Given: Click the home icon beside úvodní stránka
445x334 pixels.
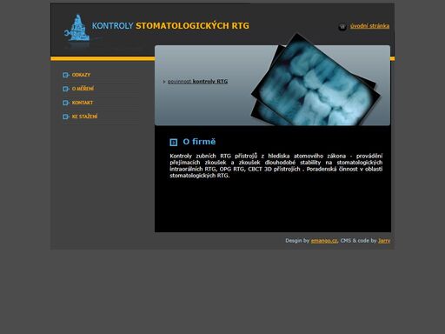Looking at the screenshot, I should coord(342,27).
